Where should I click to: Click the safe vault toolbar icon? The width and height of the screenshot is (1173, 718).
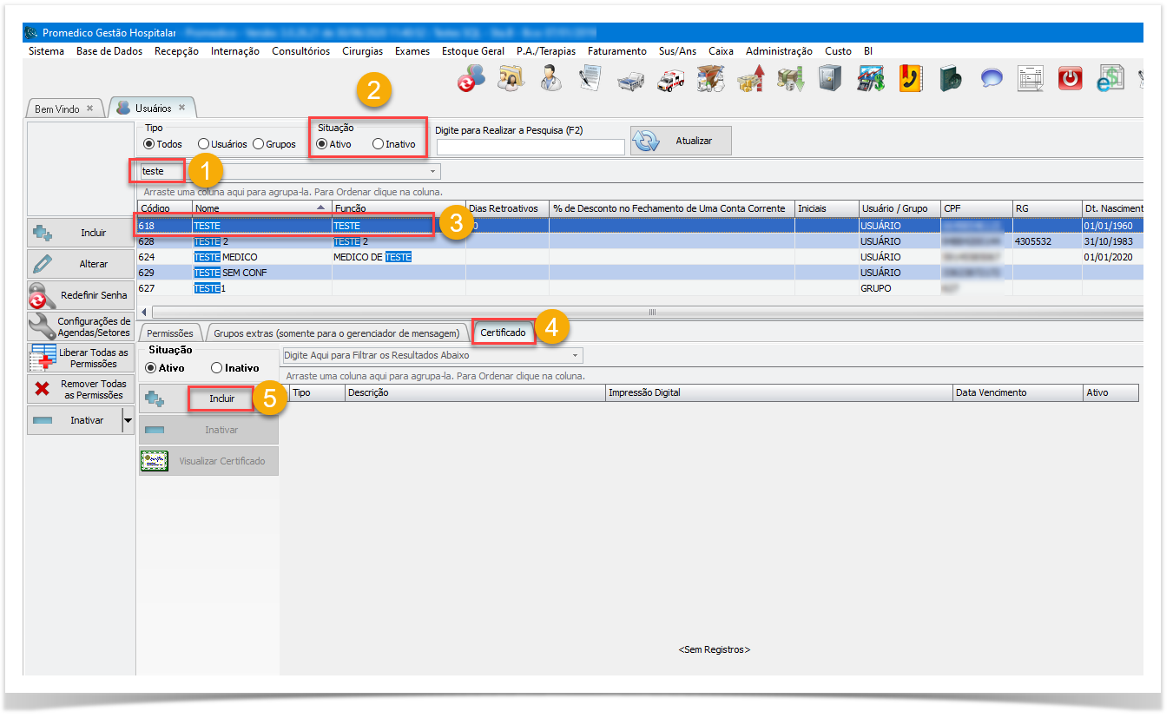[829, 80]
